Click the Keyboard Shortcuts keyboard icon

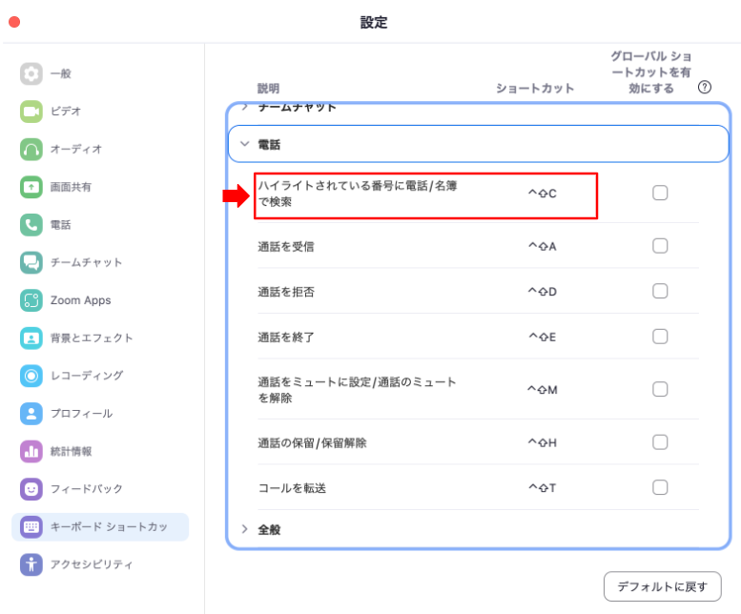click(31, 526)
